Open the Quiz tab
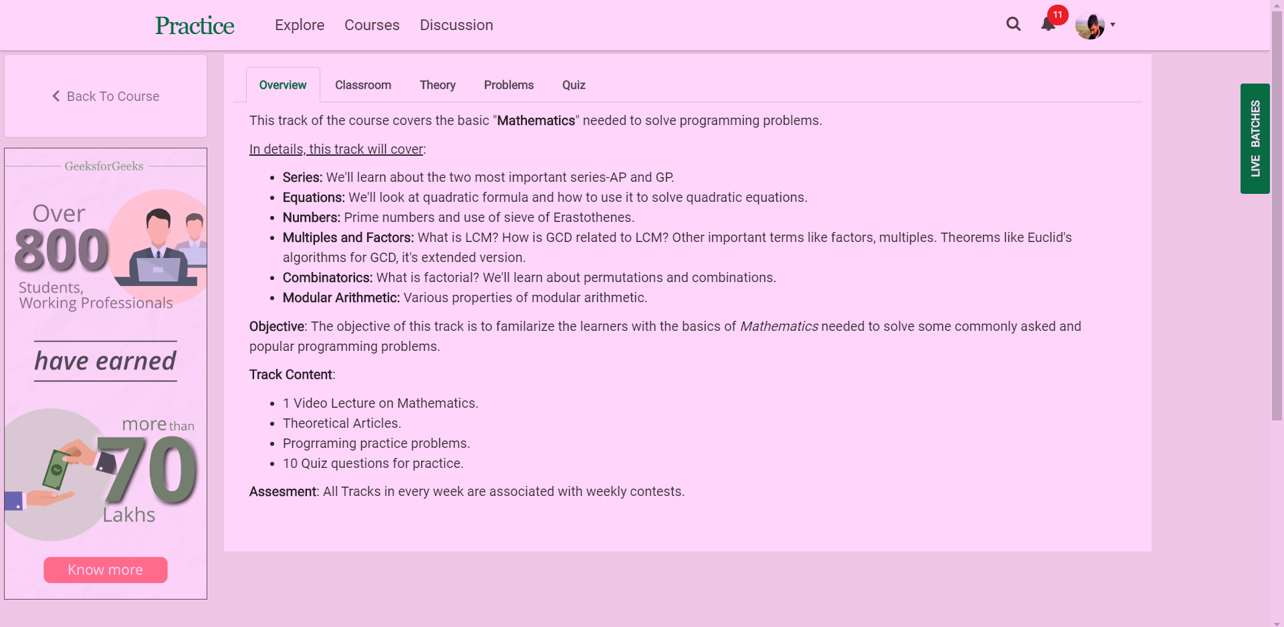 574,85
